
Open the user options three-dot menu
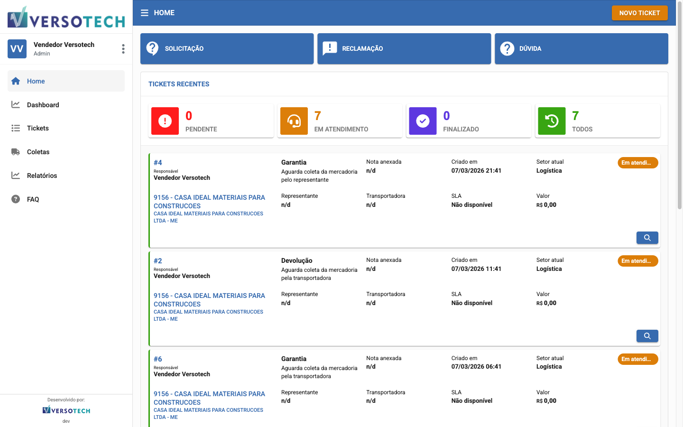[123, 49]
